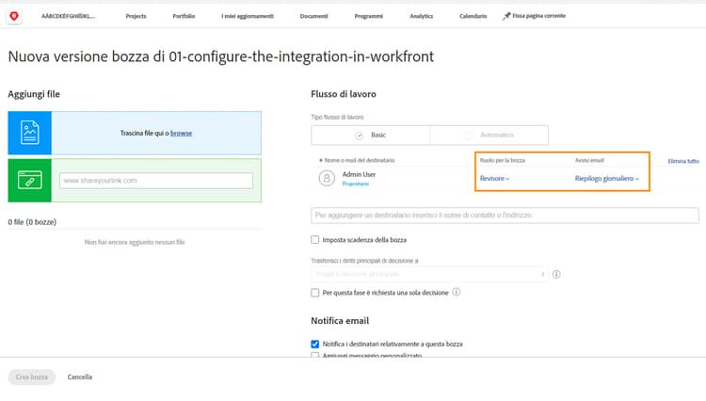Check Per questa fase è richiesta una sola decisione
Image resolution: width=706 pixels, height=401 pixels.
(x=315, y=293)
